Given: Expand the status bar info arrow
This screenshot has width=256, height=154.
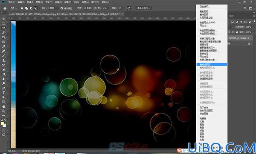Looking at the screenshot, I should (47, 151).
